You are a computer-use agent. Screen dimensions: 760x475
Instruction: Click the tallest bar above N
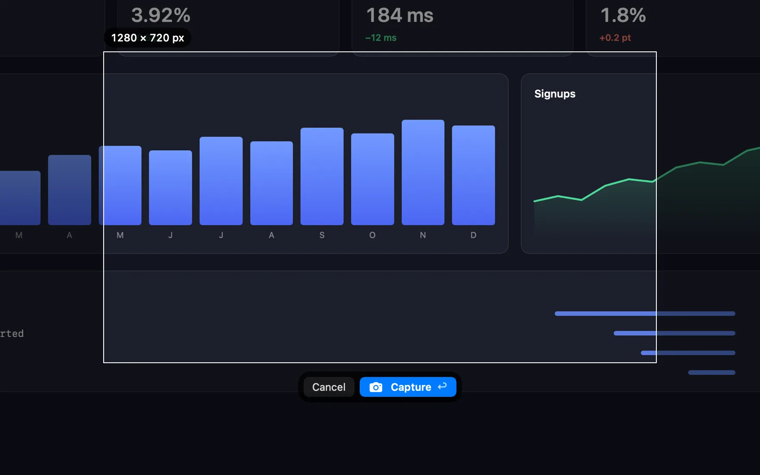(423, 172)
